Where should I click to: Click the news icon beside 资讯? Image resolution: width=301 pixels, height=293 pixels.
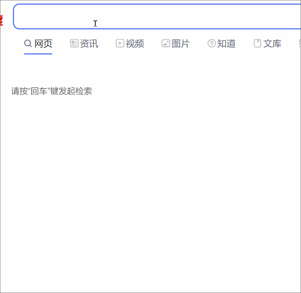[x=74, y=43]
